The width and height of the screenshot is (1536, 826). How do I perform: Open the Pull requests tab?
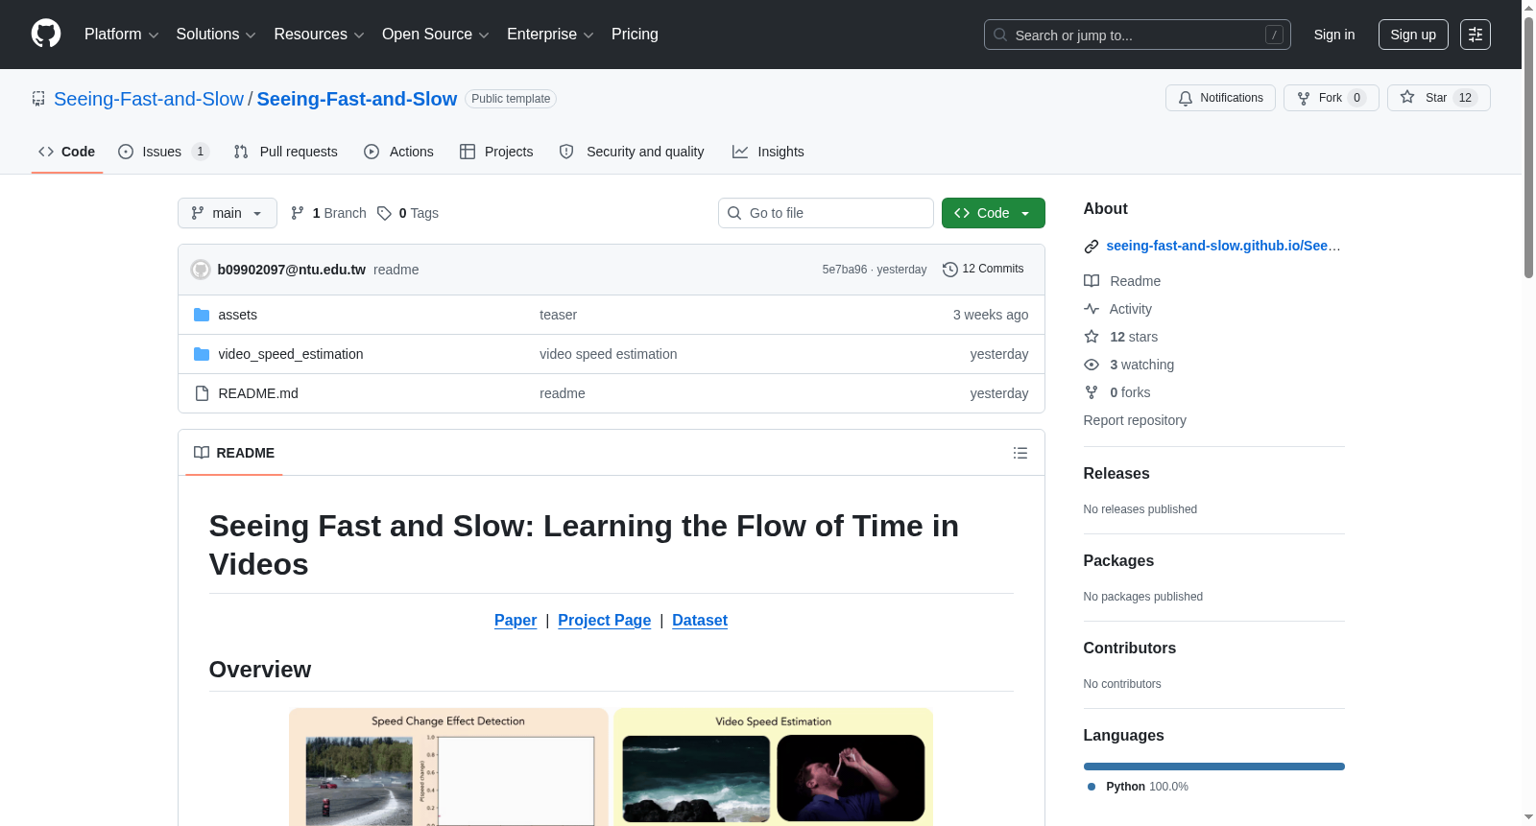pos(286,152)
